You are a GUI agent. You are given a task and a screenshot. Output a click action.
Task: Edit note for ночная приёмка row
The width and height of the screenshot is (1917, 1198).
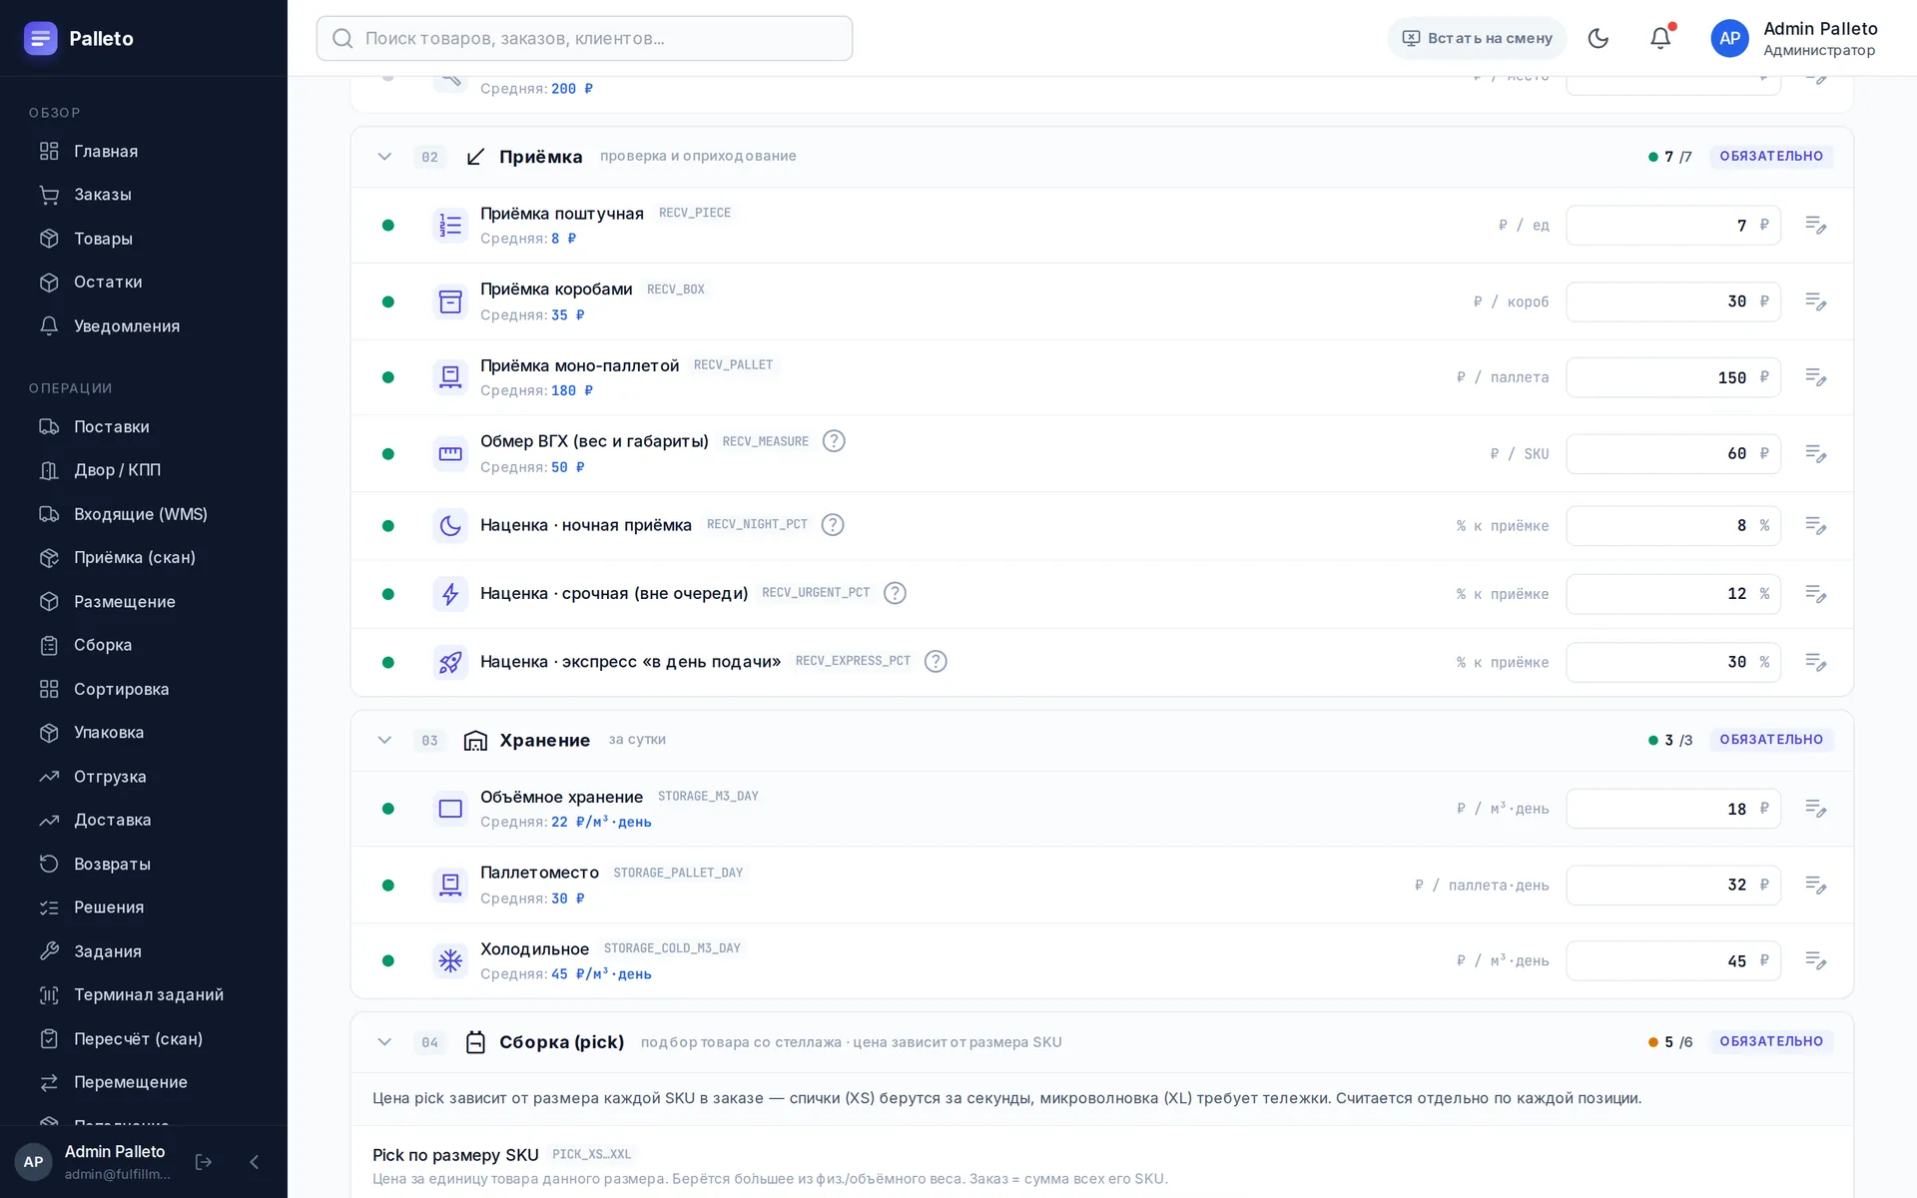pyautogui.click(x=1815, y=525)
